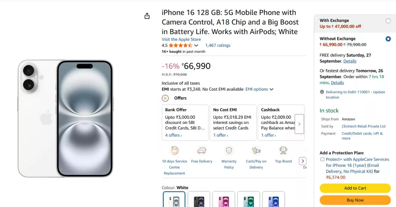Expand the 4.5 star rating breakdown
The height and width of the screenshot is (207, 396).
(196, 45)
